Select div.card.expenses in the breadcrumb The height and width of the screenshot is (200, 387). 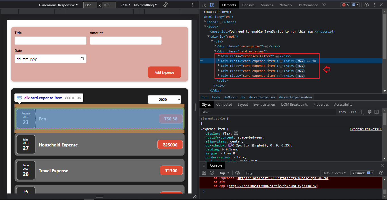pyautogui.click(x=262, y=97)
